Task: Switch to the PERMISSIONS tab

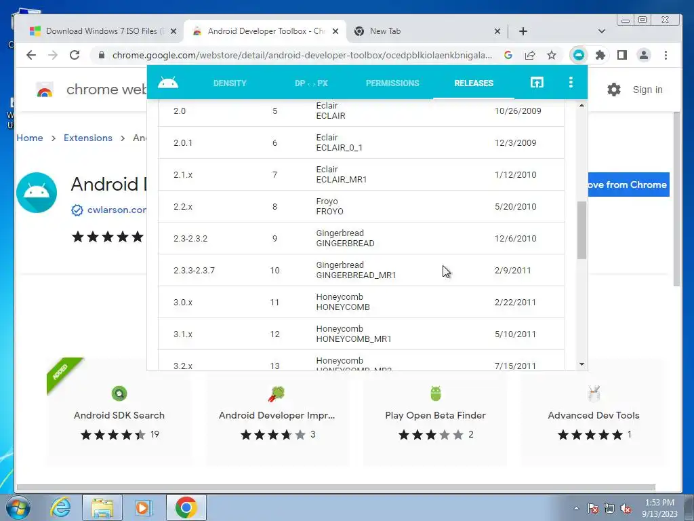Action: pyautogui.click(x=392, y=83)
